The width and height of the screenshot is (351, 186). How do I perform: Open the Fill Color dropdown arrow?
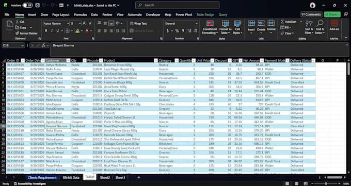[82, 31]
